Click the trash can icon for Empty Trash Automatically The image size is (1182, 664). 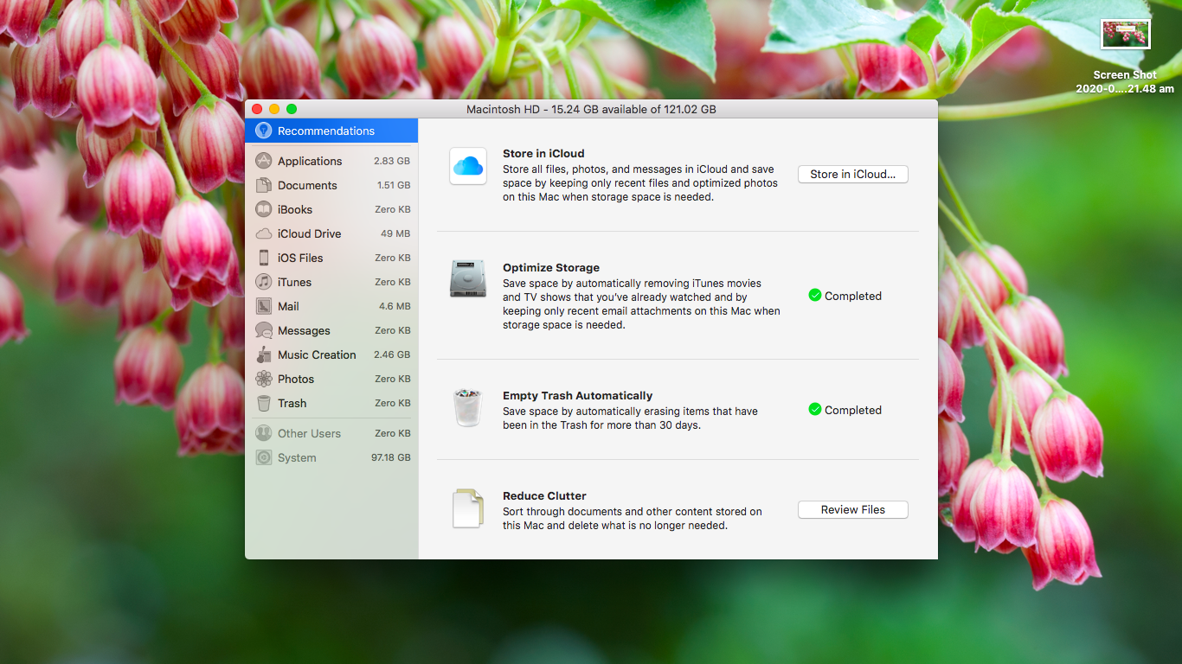(467, 407)
